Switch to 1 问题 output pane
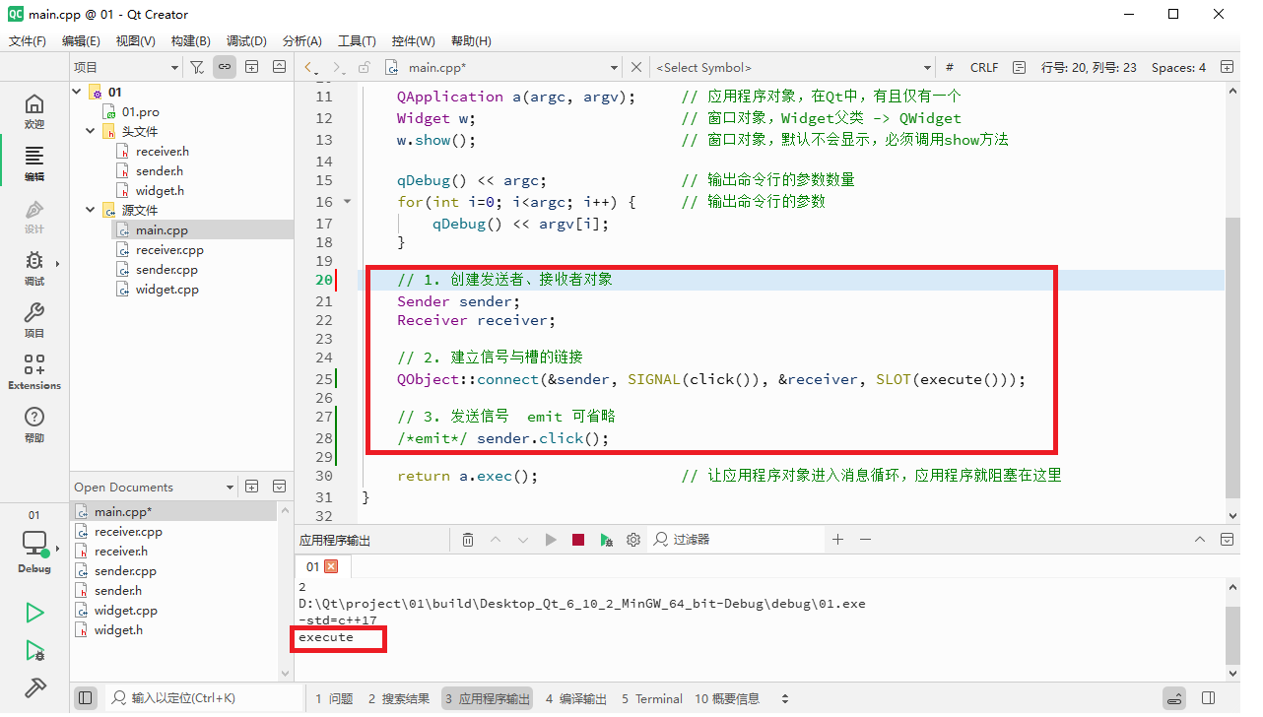 pyautogui.click(x=334, y=698)
